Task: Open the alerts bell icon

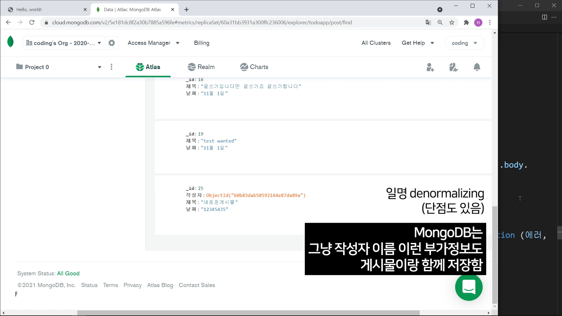Action: click(477, 67)
